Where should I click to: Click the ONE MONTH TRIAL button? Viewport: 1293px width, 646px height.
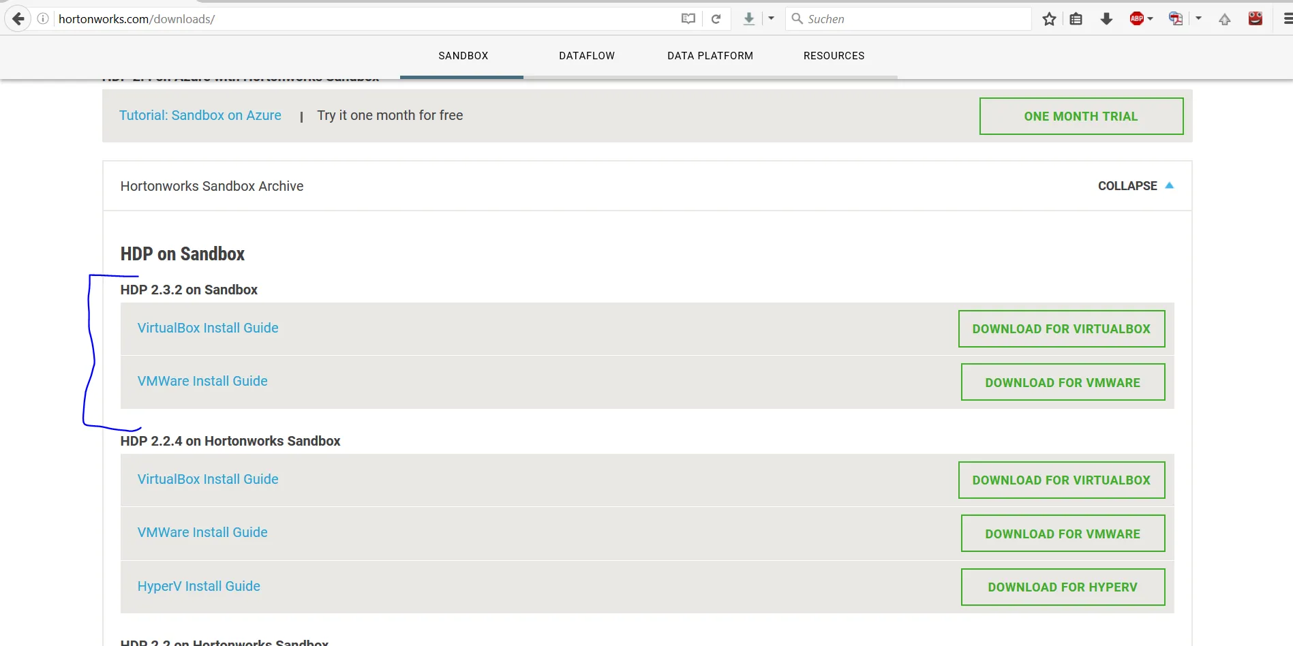click(1081, 117)
